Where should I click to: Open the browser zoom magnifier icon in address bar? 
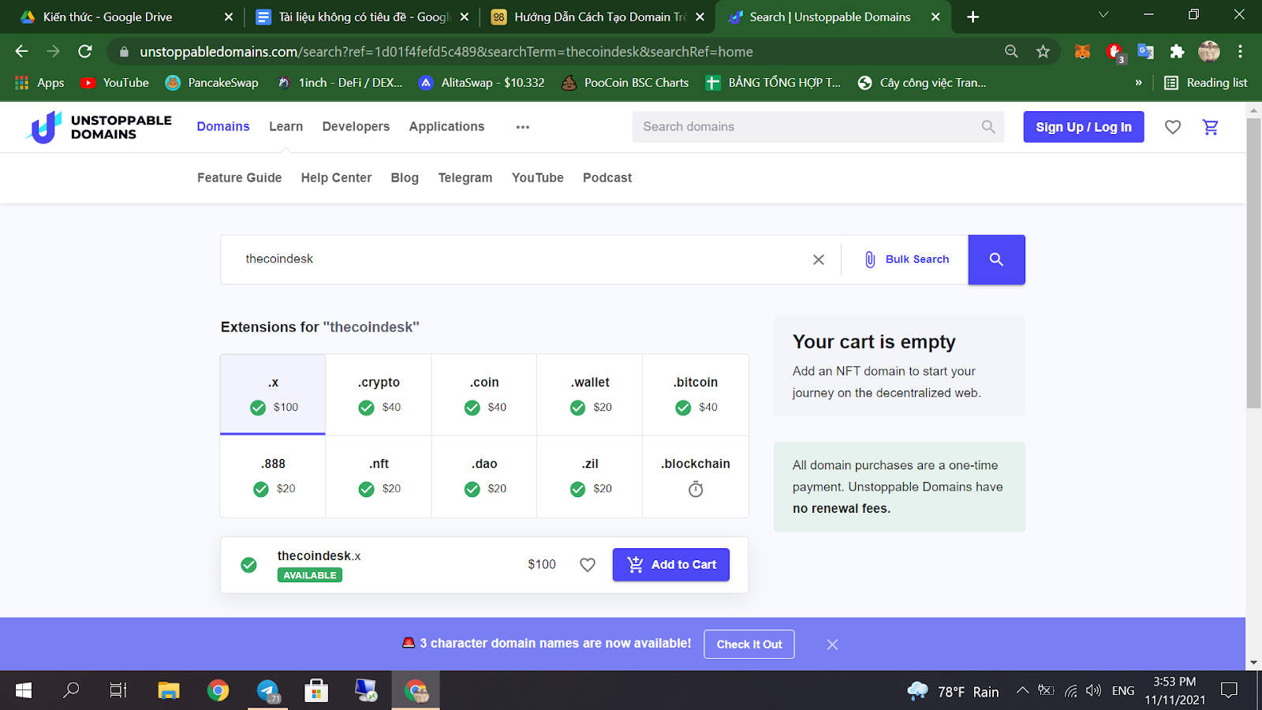[x=1011, y=51]
